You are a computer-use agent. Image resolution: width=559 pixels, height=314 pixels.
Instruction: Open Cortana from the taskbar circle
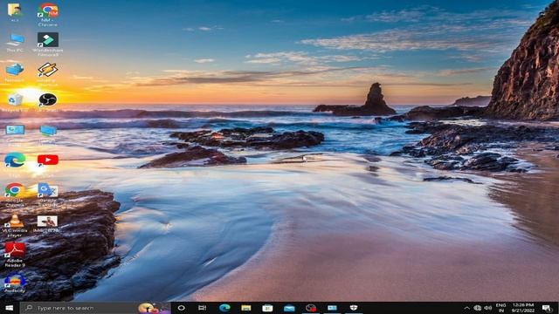(x=181, y=308)
